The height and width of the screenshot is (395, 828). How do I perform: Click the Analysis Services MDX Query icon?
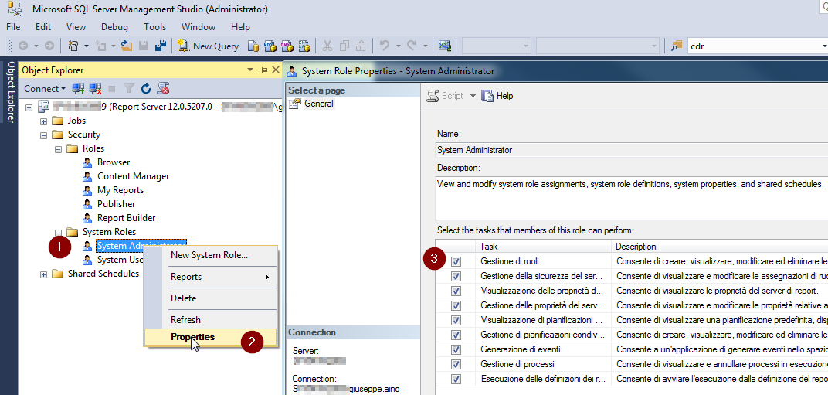tap(270, 46)
